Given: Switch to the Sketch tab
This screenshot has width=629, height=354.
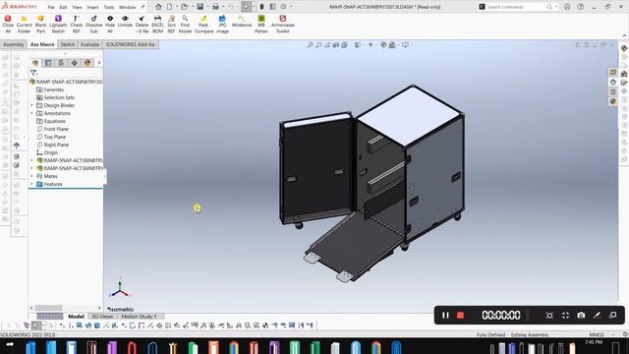Looking at the screenshot, I should 68,44.
